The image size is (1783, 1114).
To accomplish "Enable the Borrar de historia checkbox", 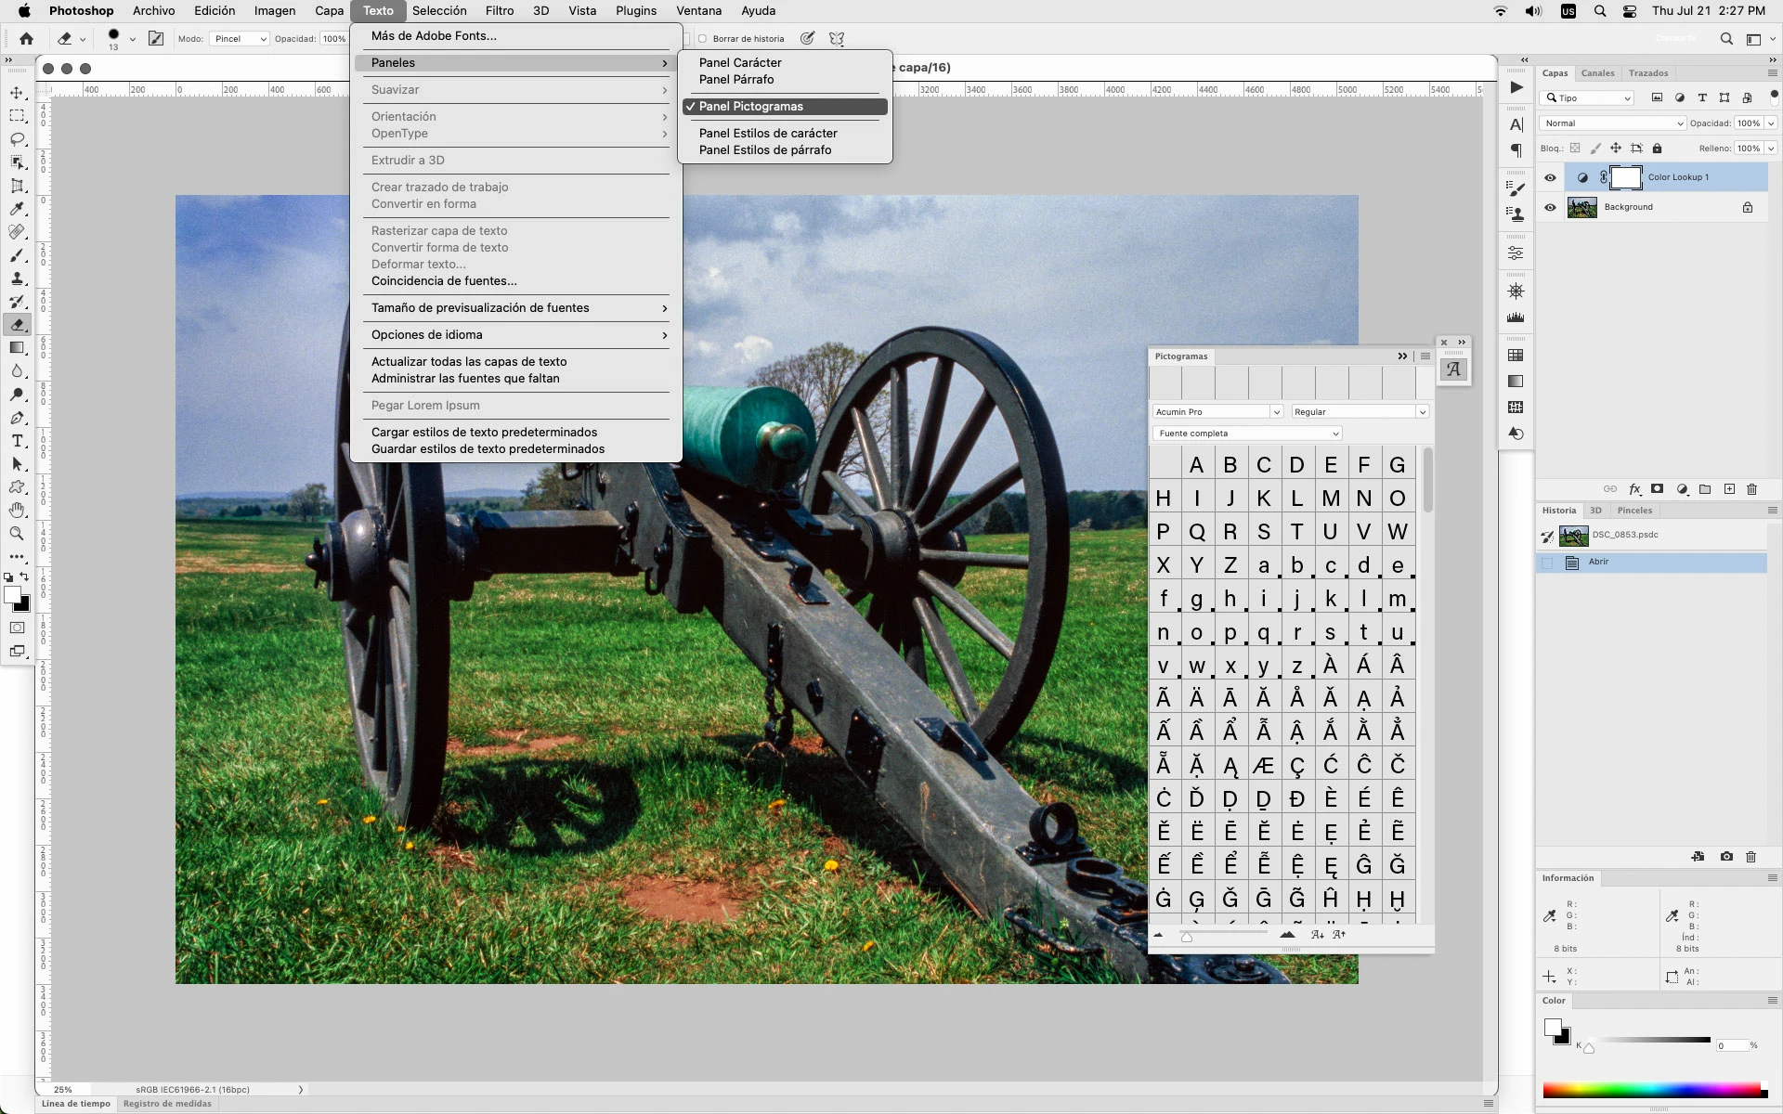I will pyautogui.click(x=703, y=39).
